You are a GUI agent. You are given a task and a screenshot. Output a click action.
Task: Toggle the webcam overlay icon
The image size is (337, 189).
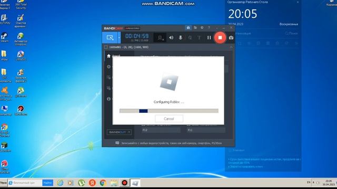(x=160, y=38)
